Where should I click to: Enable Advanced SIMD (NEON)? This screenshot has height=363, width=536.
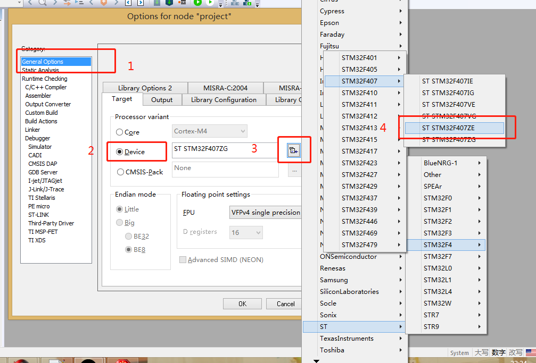coord(183,259)
